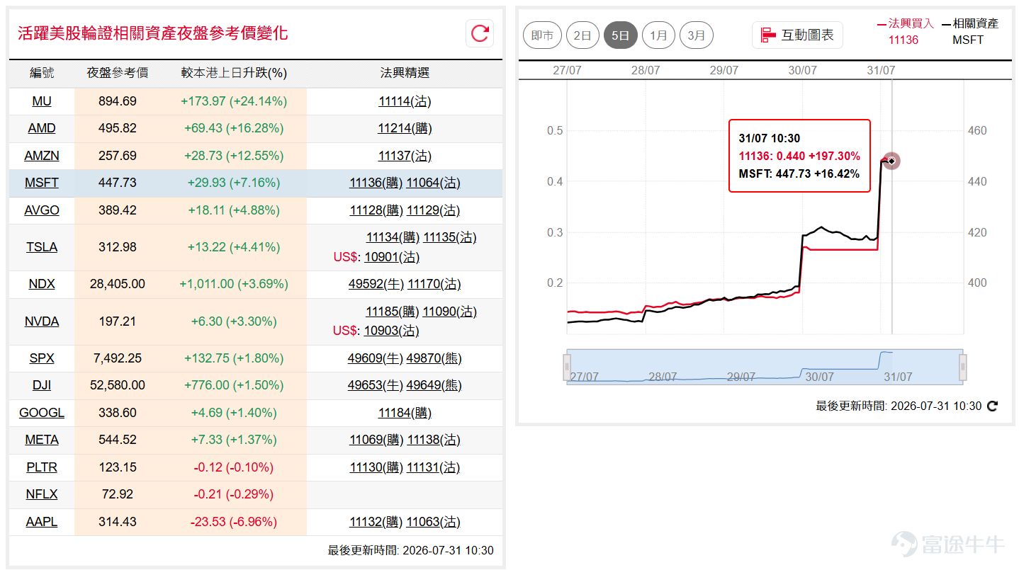
Task: Open the NDX ticker link
Action: (42, 284)
